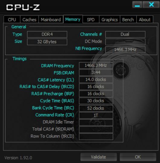Viewport: 160px width, 163px height.
Task: Click the Dual channels field
Action: tap(125, 34)
